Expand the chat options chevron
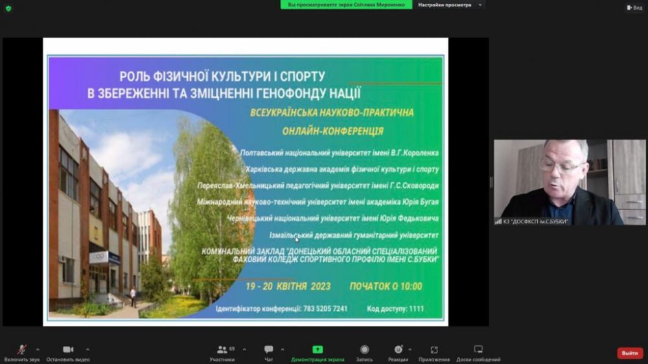Screen dimensions: 648x364 pos(282,349)
